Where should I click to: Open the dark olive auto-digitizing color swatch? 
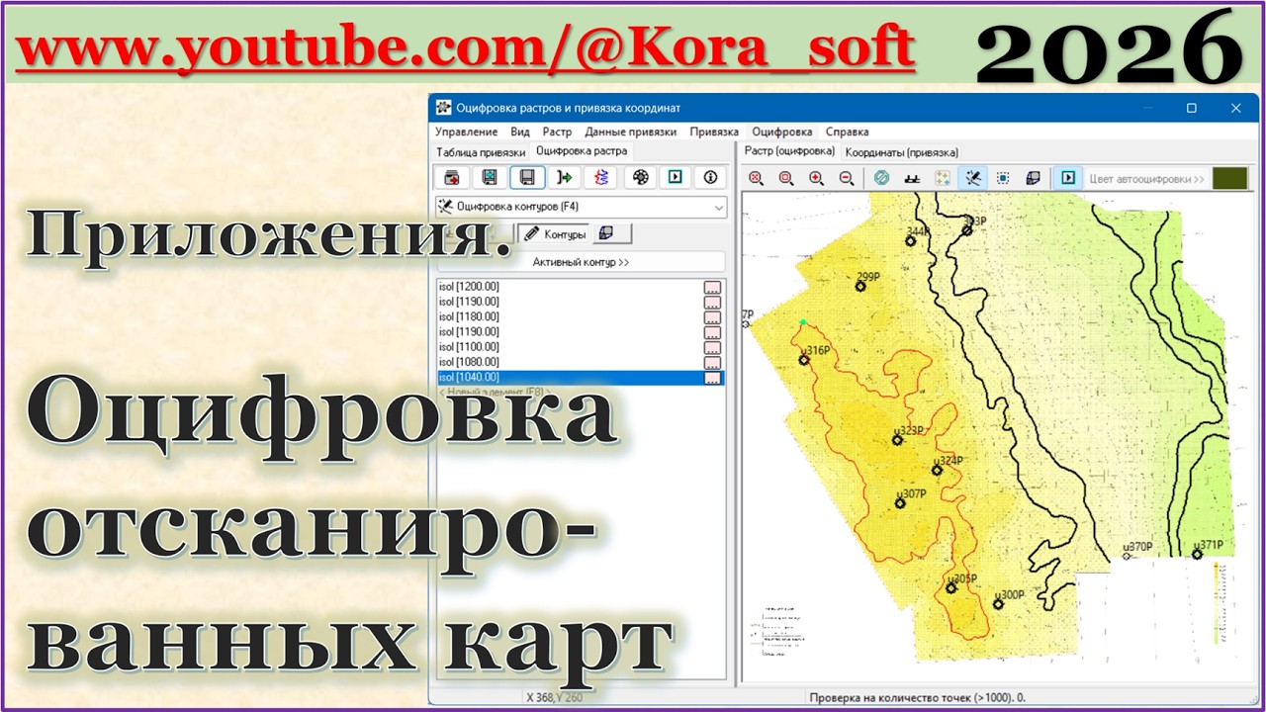click(1229, 179)
